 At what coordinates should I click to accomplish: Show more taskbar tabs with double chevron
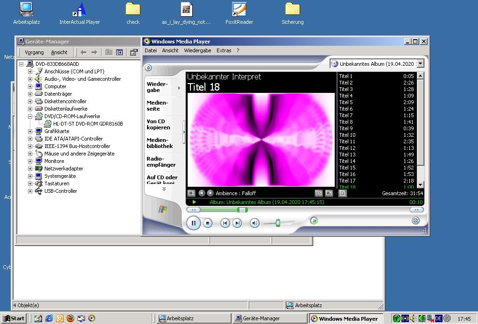point(164,189)
